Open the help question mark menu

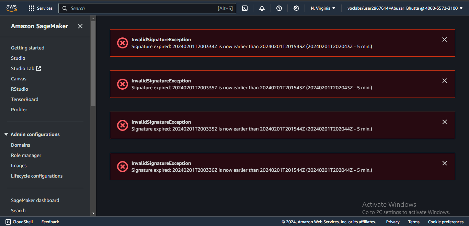pos(279,8)
